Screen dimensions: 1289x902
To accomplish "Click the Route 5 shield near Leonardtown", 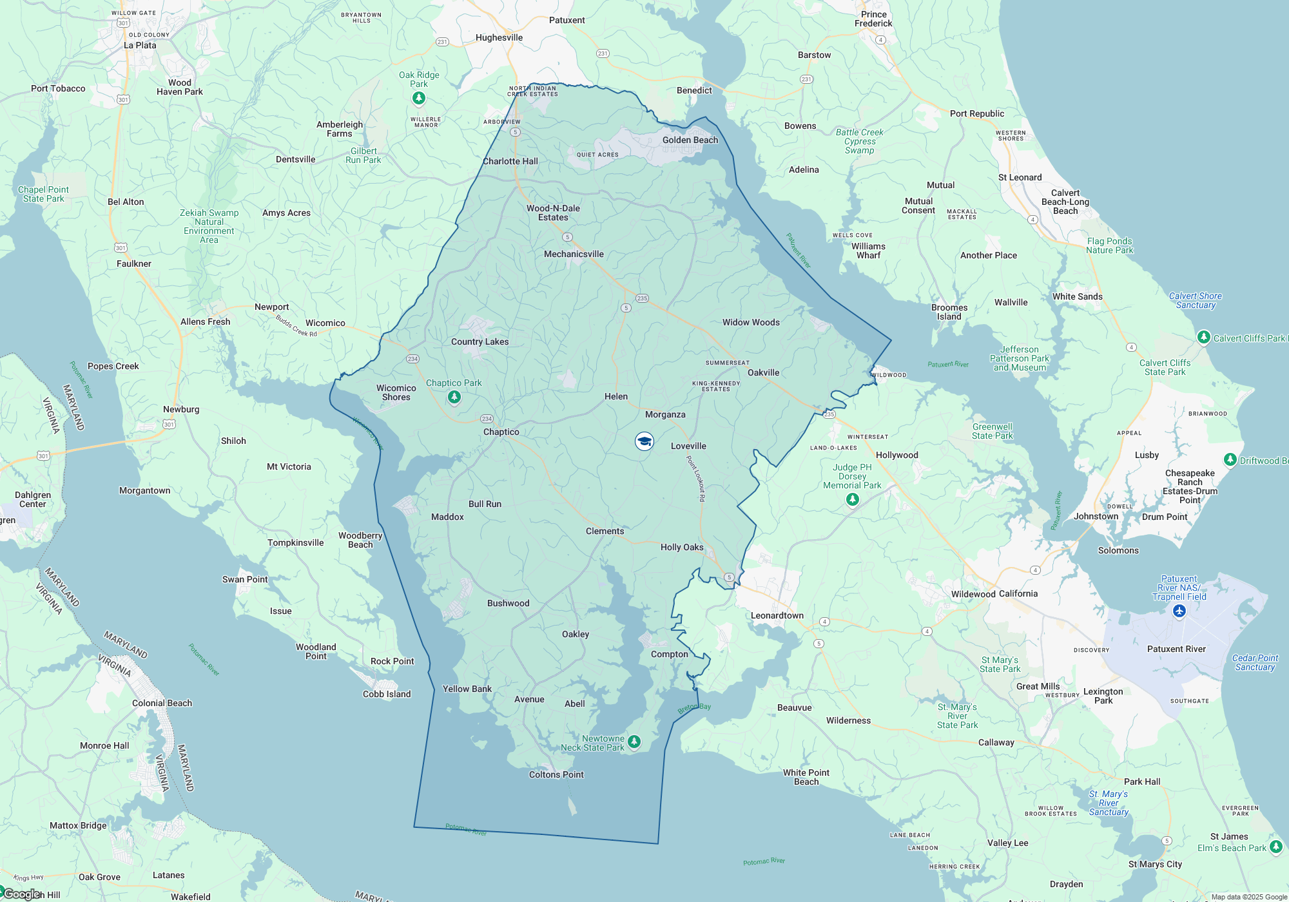I will [729, 577].
